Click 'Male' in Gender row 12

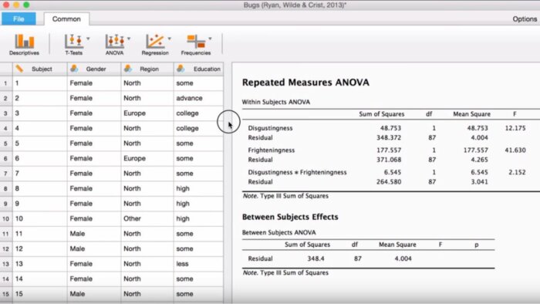click(x=77, y=248)
